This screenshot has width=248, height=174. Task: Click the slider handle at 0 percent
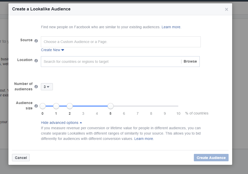[x=43, y=106]
